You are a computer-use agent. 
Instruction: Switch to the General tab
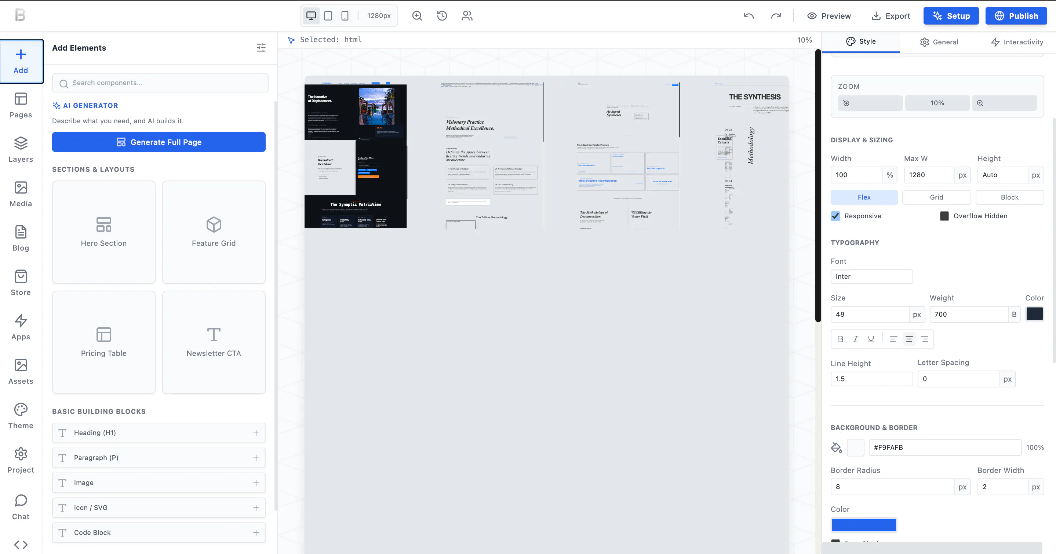(x=939, y=42)
